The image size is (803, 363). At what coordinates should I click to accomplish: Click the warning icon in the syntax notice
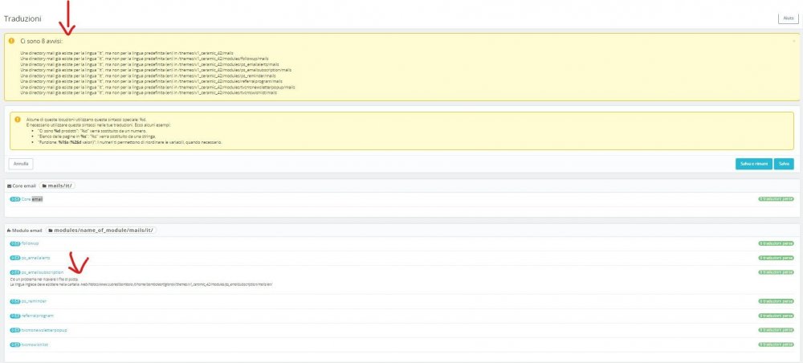click(18, 118)
